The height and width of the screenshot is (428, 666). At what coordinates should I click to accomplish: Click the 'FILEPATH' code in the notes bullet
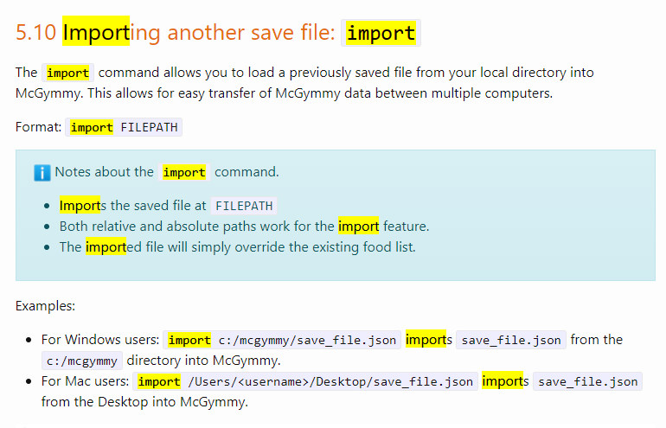[244, 206]
